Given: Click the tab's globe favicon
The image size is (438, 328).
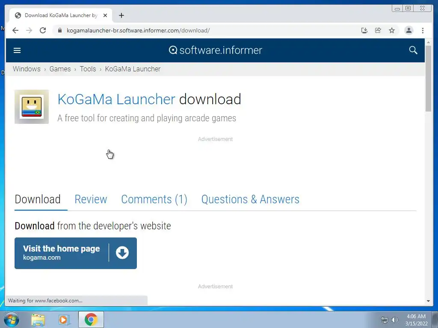Looking at the screenshot, I should [x=18, y=15].
